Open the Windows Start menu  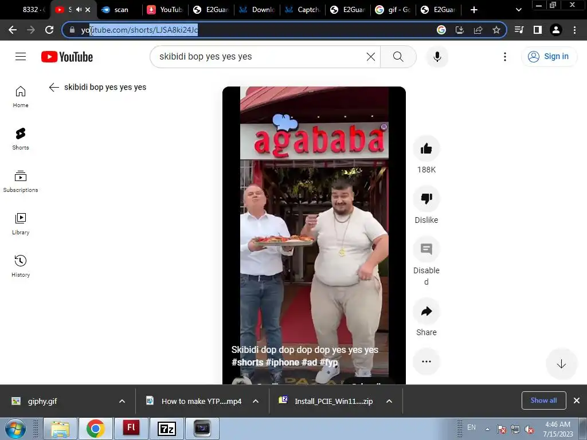[x=15, y=429]
